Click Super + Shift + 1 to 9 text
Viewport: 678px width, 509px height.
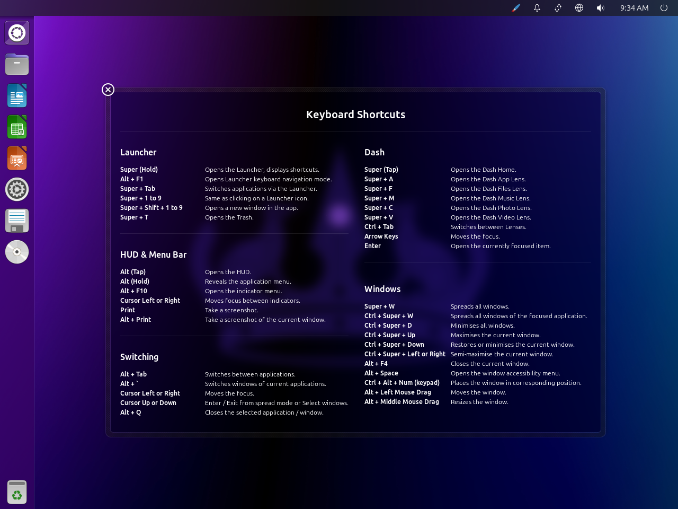pos(151,208)
